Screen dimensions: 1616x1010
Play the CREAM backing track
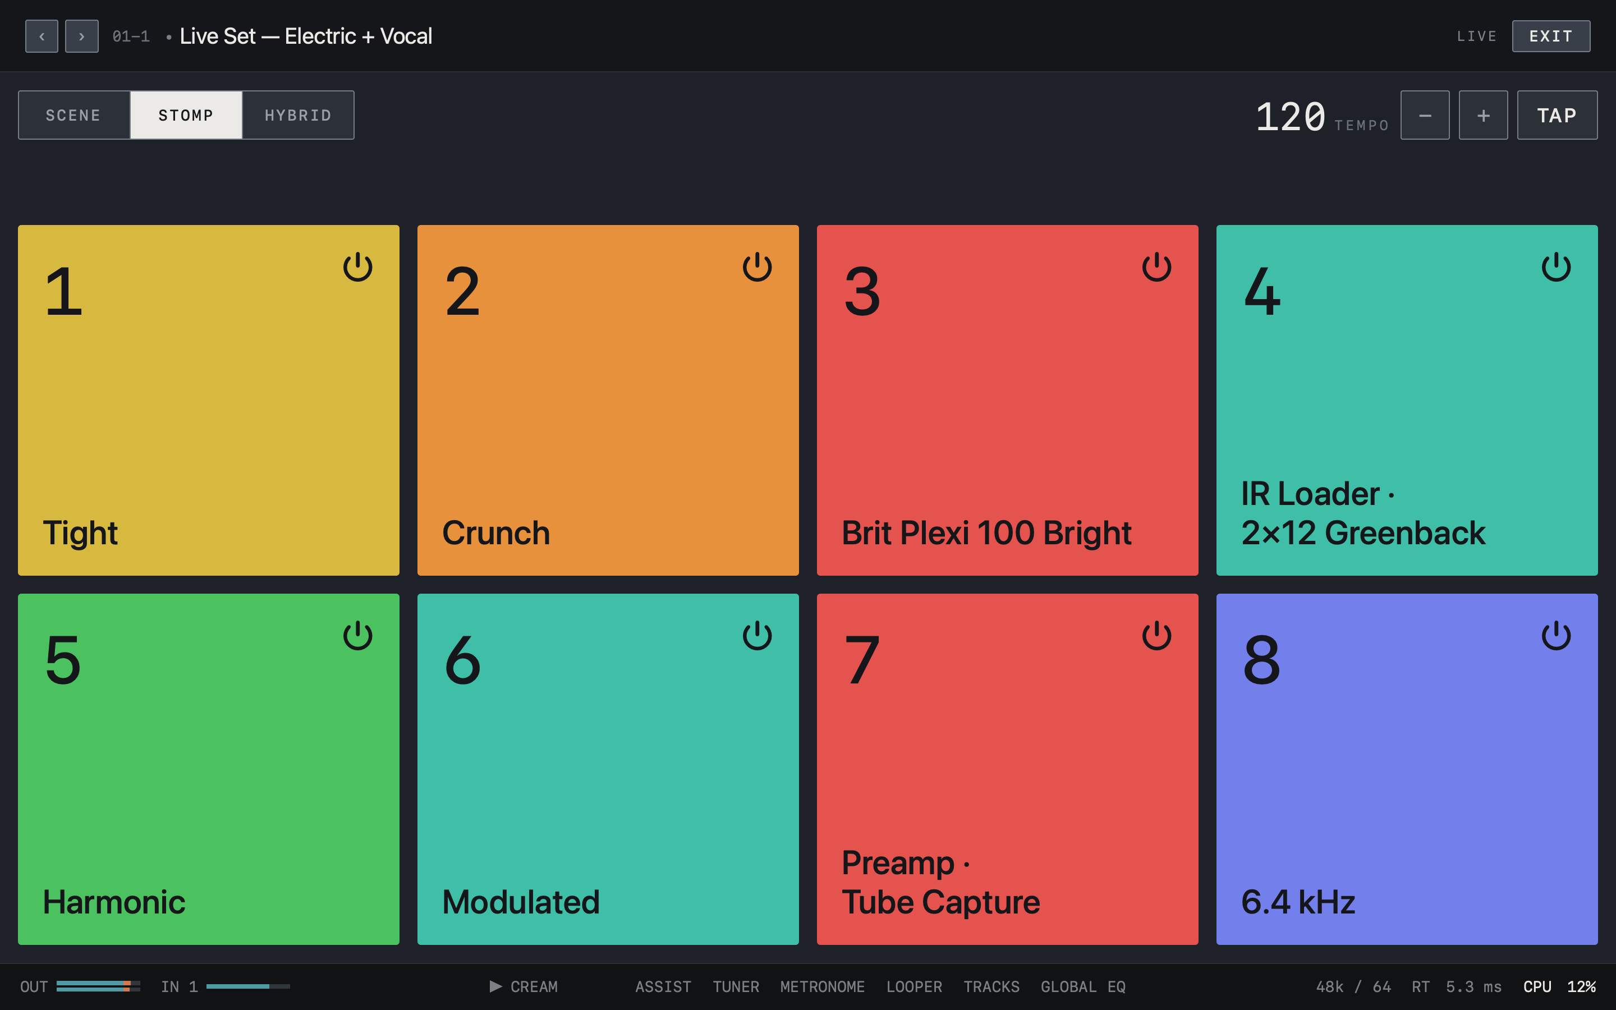click(x=524, y=986)
